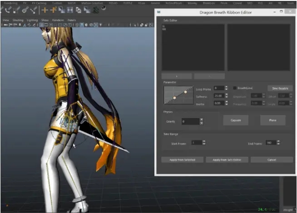This screenshot has width=297, height=213.
Task: Decrease Softness value with down arrow
Action: point(226,97)
